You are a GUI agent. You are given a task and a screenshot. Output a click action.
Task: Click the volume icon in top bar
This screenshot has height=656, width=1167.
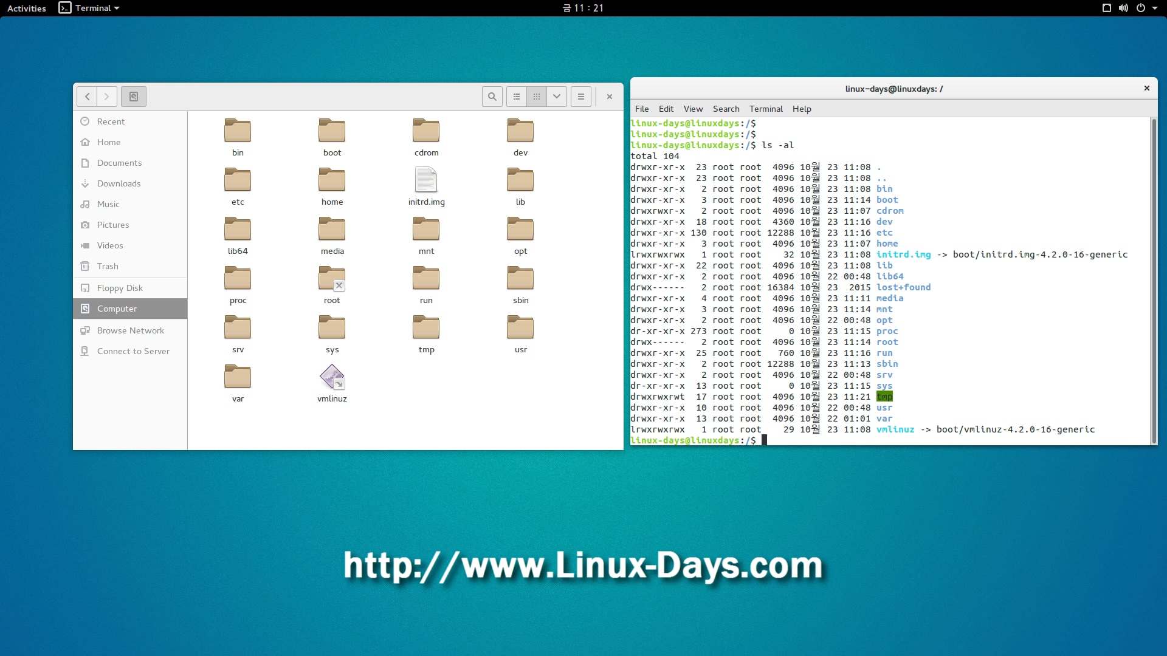[x=1123, y=8]
